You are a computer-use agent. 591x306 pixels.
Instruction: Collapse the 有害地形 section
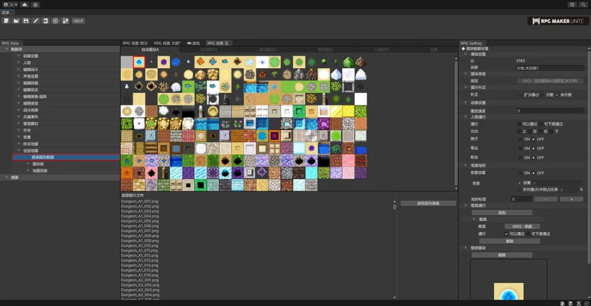pos(466,165)
